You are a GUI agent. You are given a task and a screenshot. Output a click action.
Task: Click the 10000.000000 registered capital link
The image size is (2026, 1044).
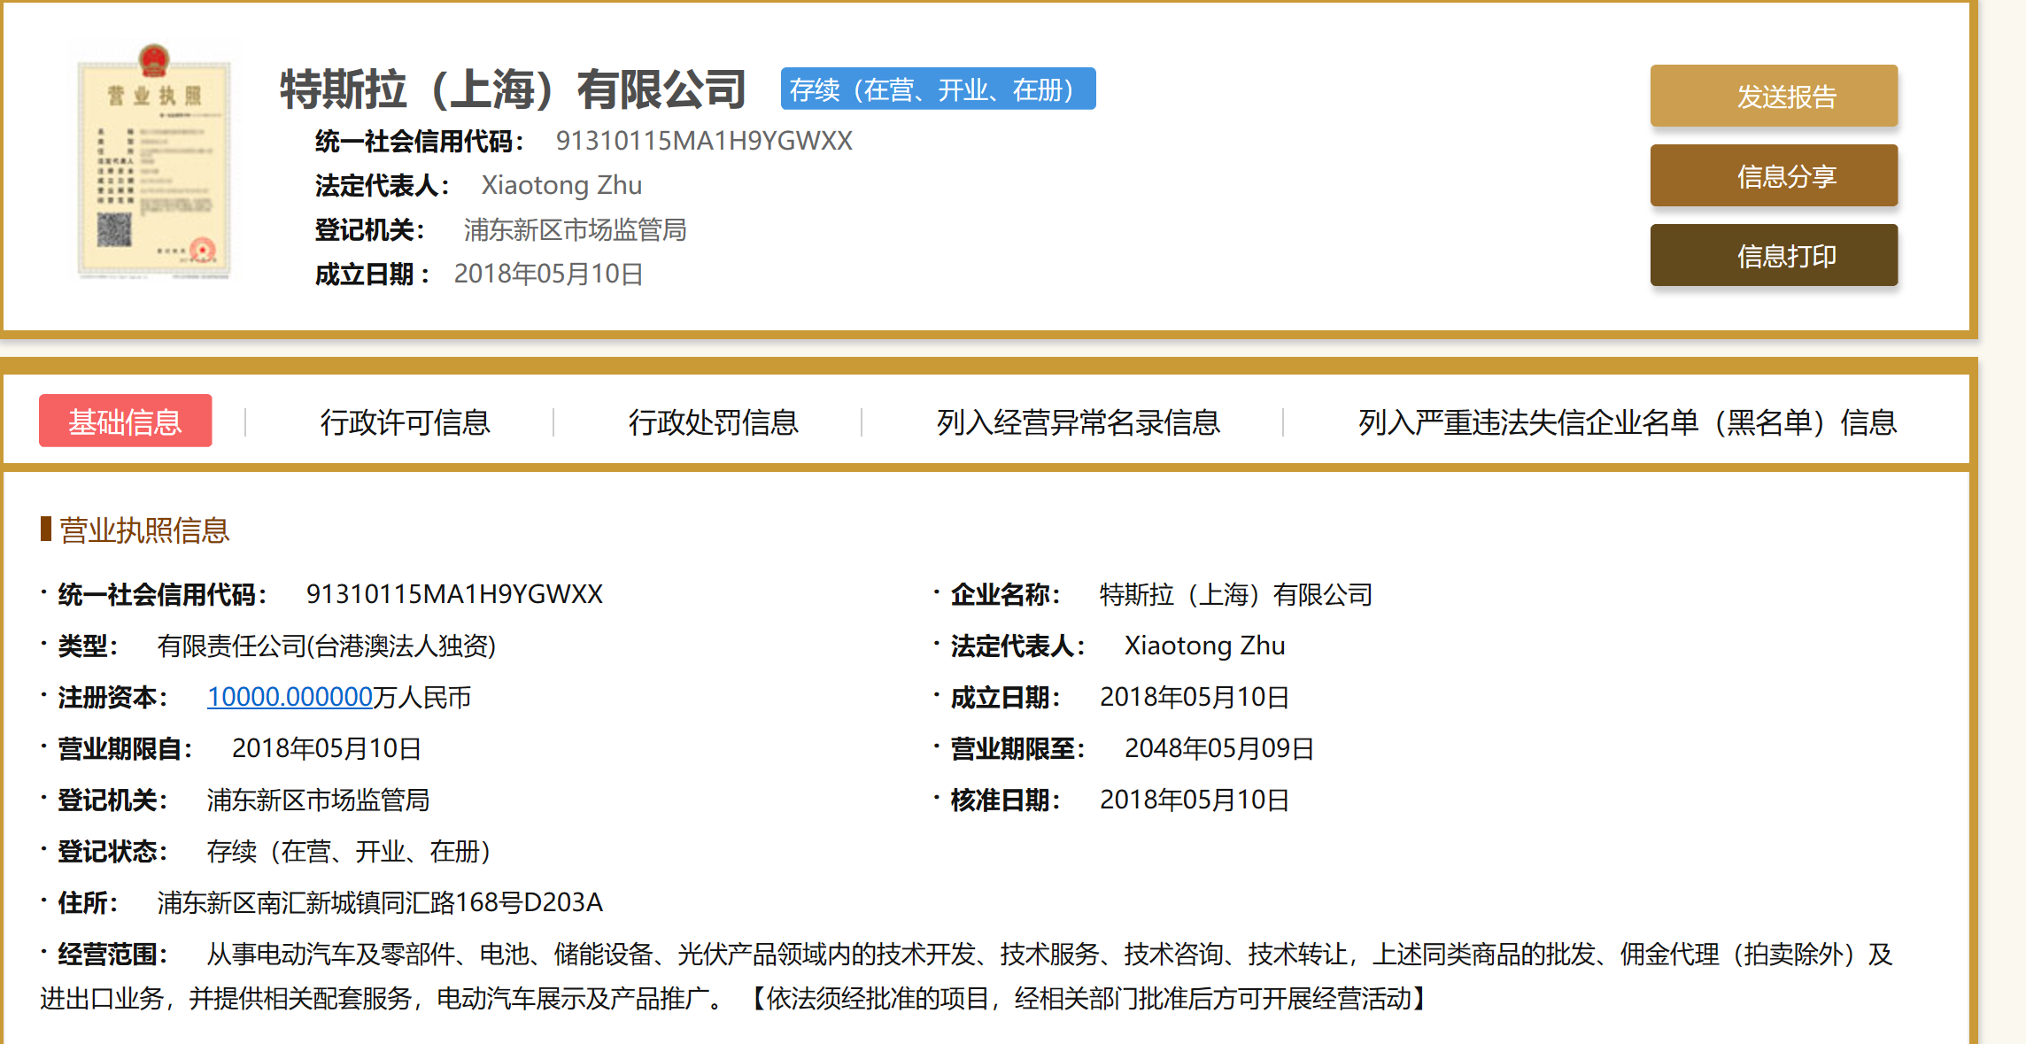[290, 697]
